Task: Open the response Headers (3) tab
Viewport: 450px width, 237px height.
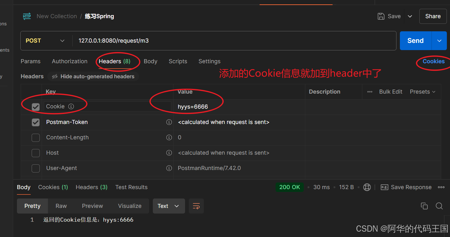Action: click(x=91, y=187)
